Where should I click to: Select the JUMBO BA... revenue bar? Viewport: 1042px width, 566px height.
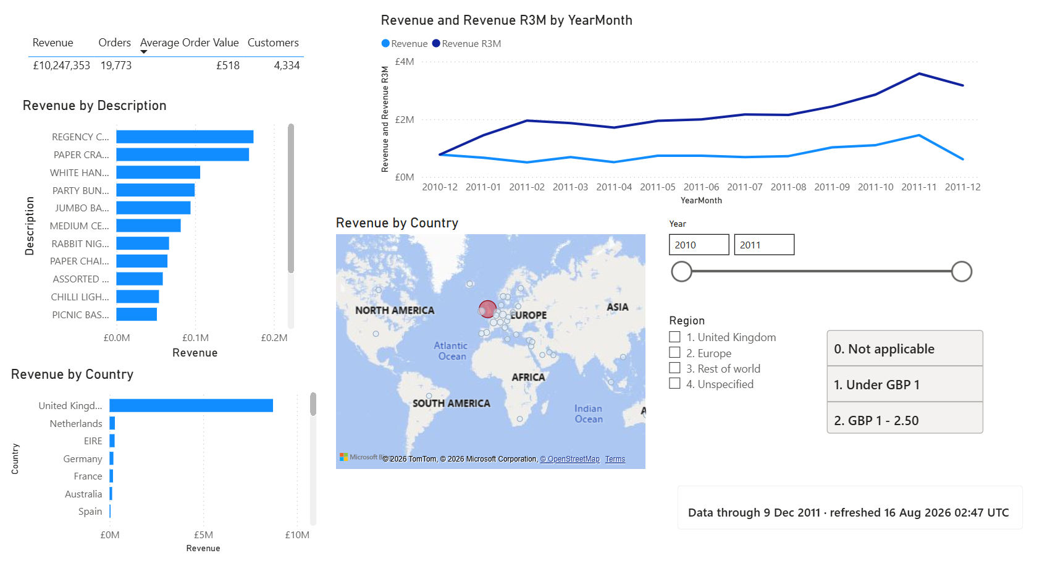[153, 208]
